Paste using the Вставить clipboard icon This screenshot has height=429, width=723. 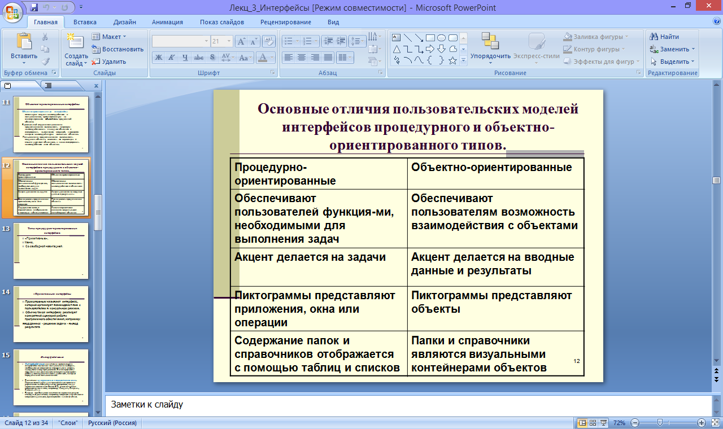[x=24, y=42]
